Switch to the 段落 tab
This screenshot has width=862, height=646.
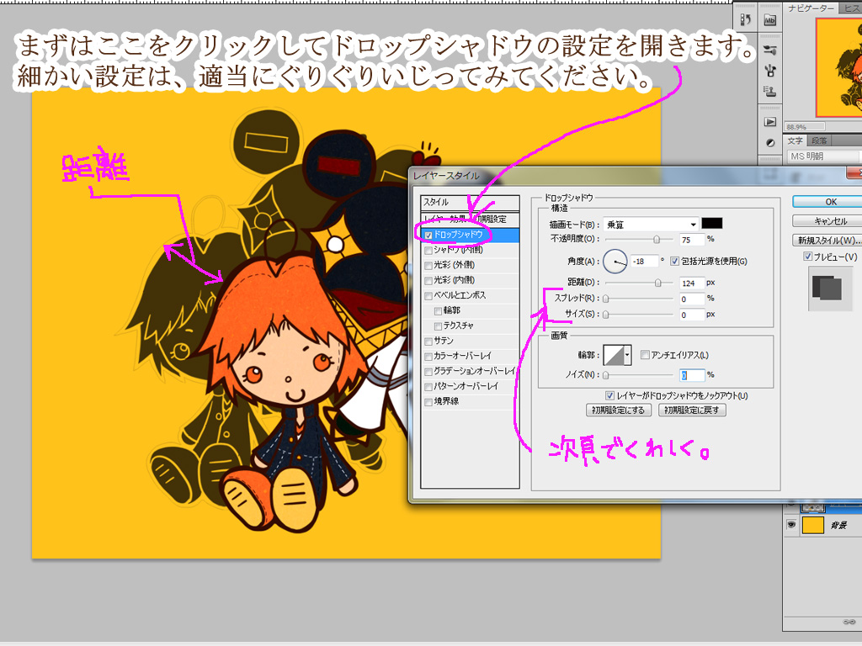(x=820, y=140)
